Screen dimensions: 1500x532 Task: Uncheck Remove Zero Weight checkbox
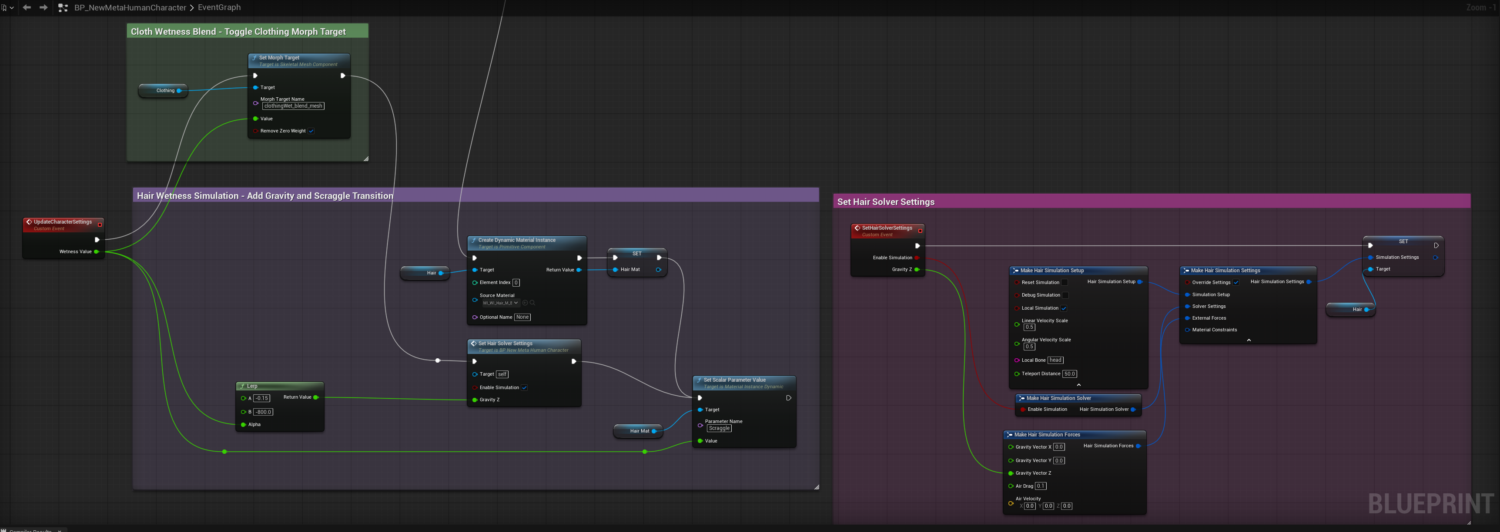tap(311, 131)
